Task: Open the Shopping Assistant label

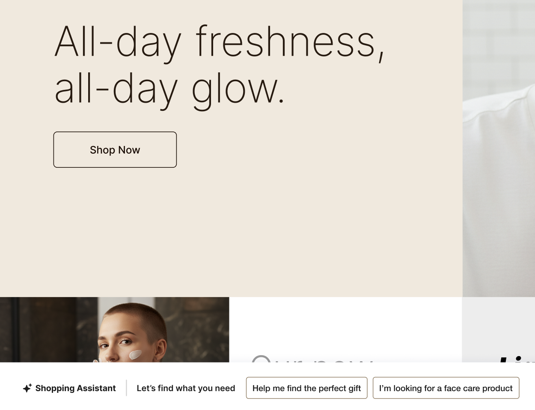Action: 75,388
